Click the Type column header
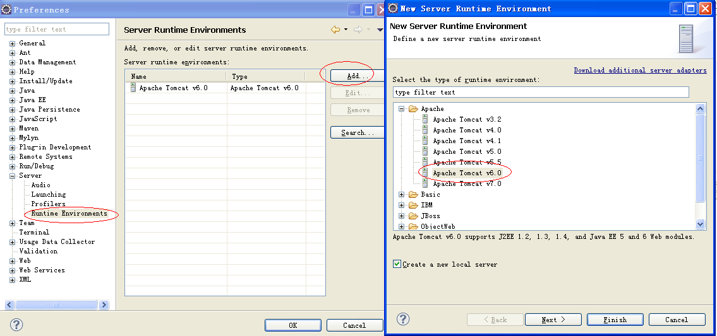 (265, 76)
